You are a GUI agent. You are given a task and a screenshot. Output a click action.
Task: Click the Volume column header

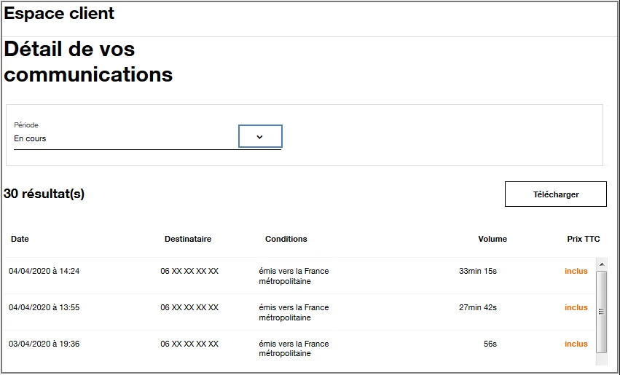point(493,239)
